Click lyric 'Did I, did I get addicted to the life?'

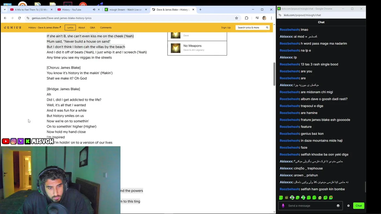coord(74,100)
